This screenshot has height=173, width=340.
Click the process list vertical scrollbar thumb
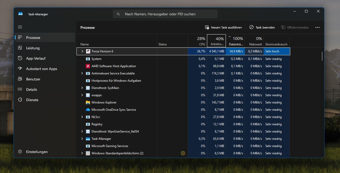(322, 56)
